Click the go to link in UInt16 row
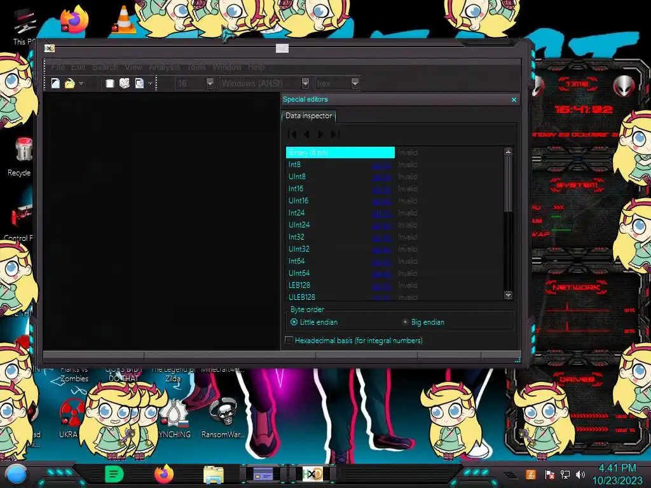 click(x=382, y=201)
